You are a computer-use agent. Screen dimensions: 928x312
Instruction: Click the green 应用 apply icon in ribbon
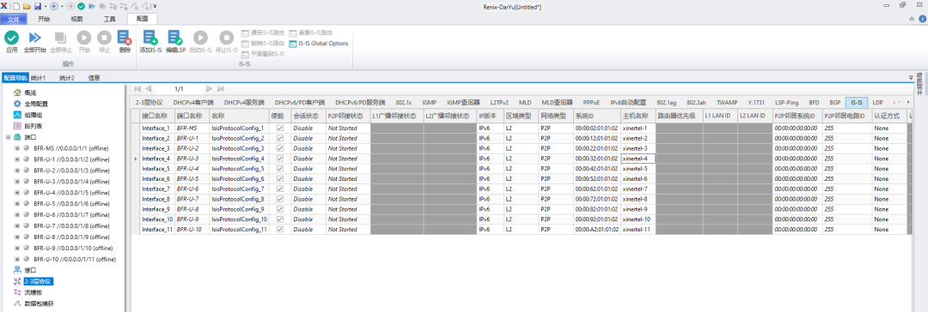(12, 38)
